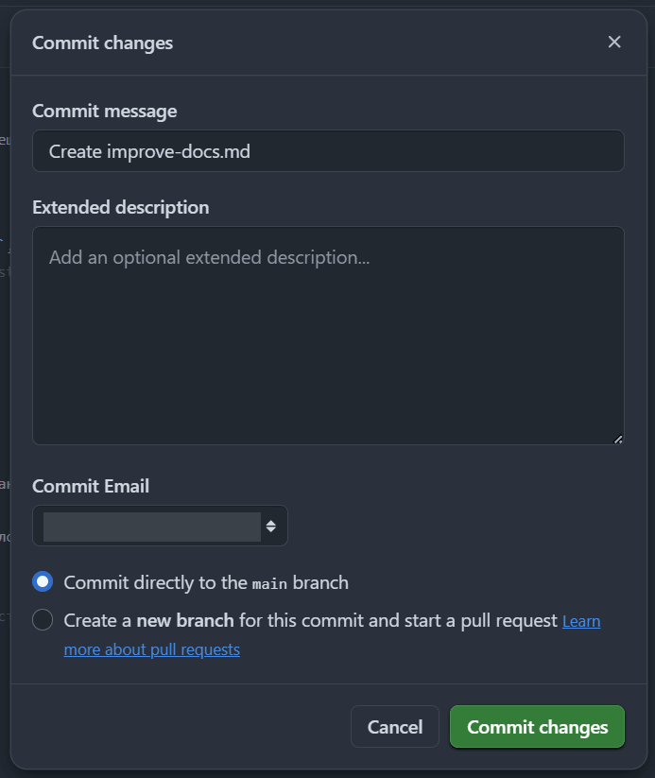Click the 'Commit changes' dialog title
The image size is (655, 778).
[103, 43]
